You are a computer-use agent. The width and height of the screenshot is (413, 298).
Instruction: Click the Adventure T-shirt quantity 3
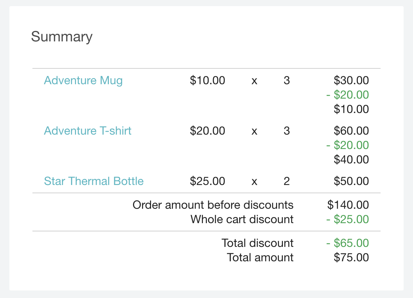click(x=287, y=131)
